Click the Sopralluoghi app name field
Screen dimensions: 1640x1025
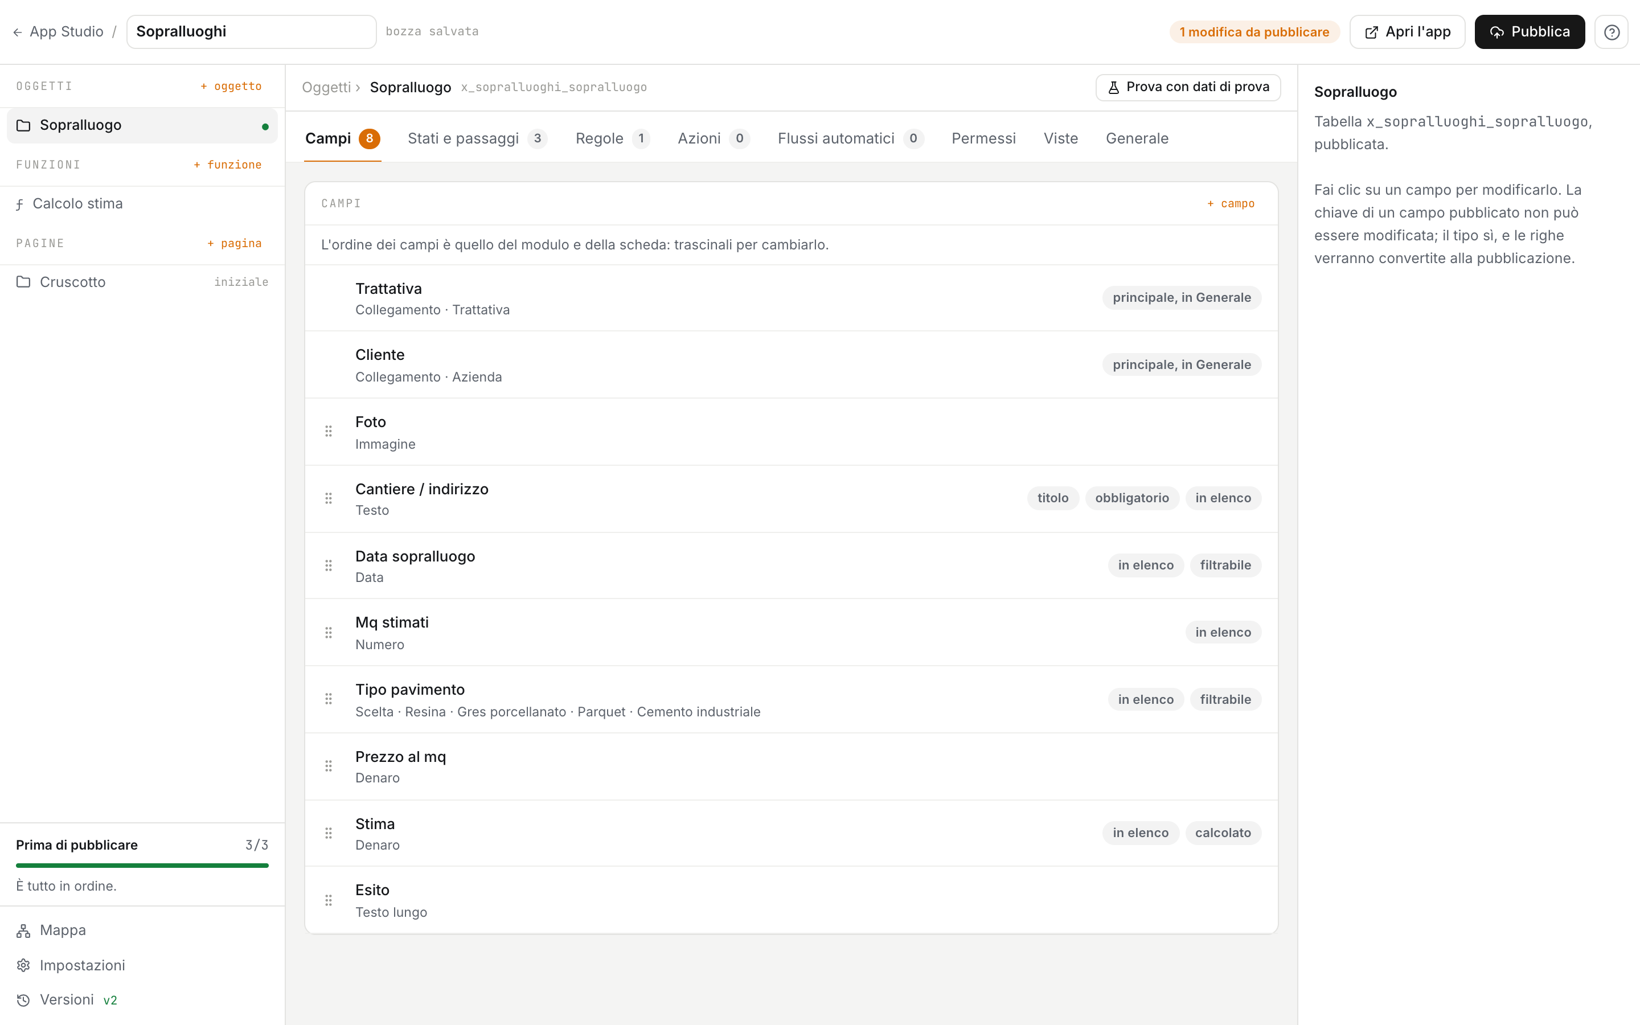click(252, 32)
